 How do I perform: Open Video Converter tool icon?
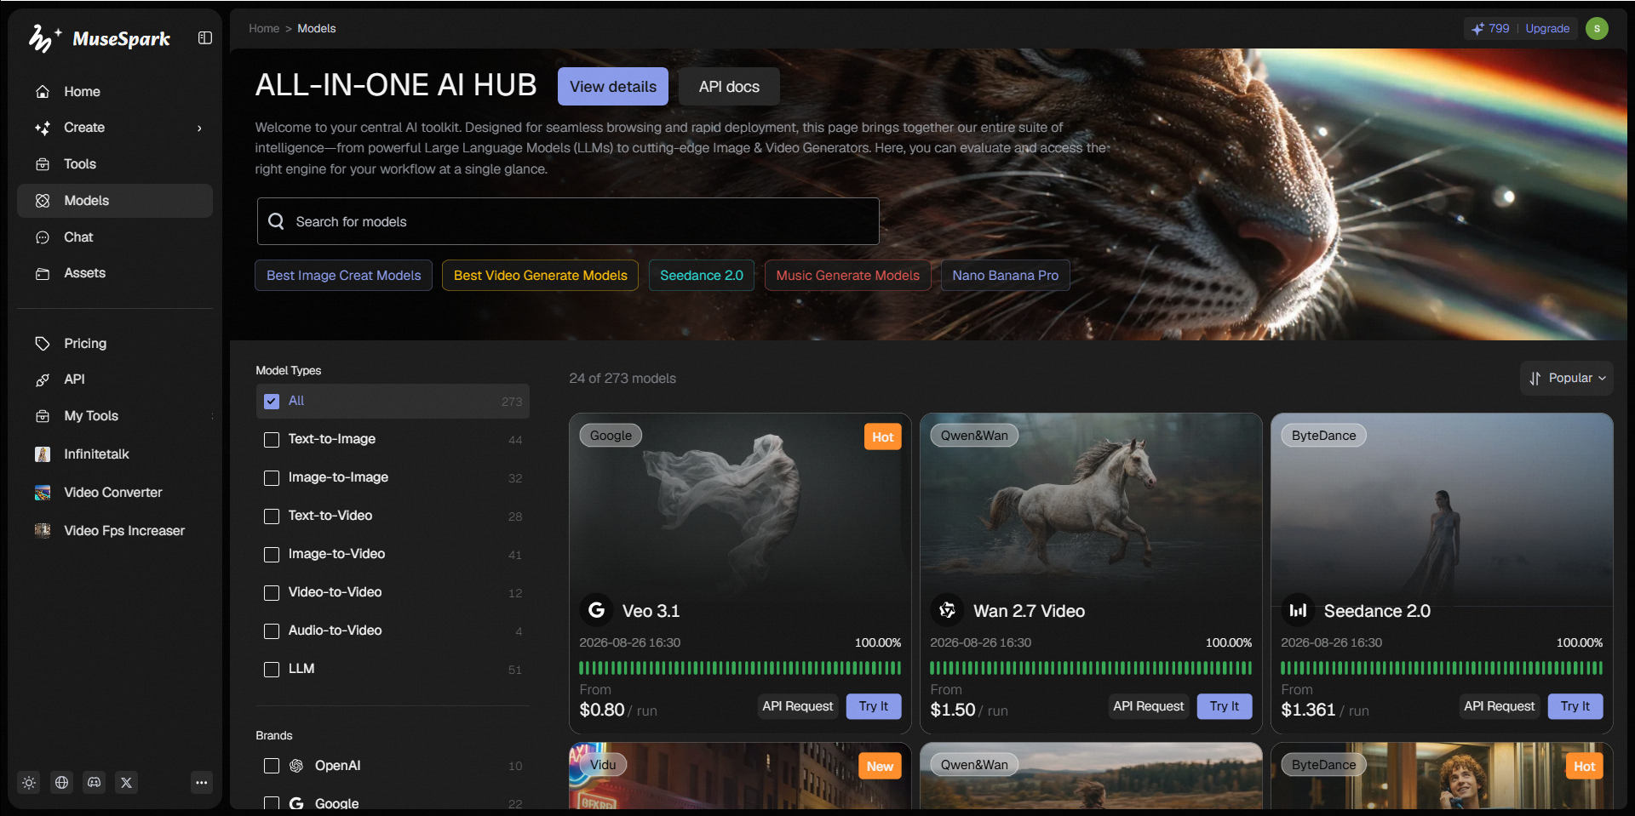[x=43, y=493]
